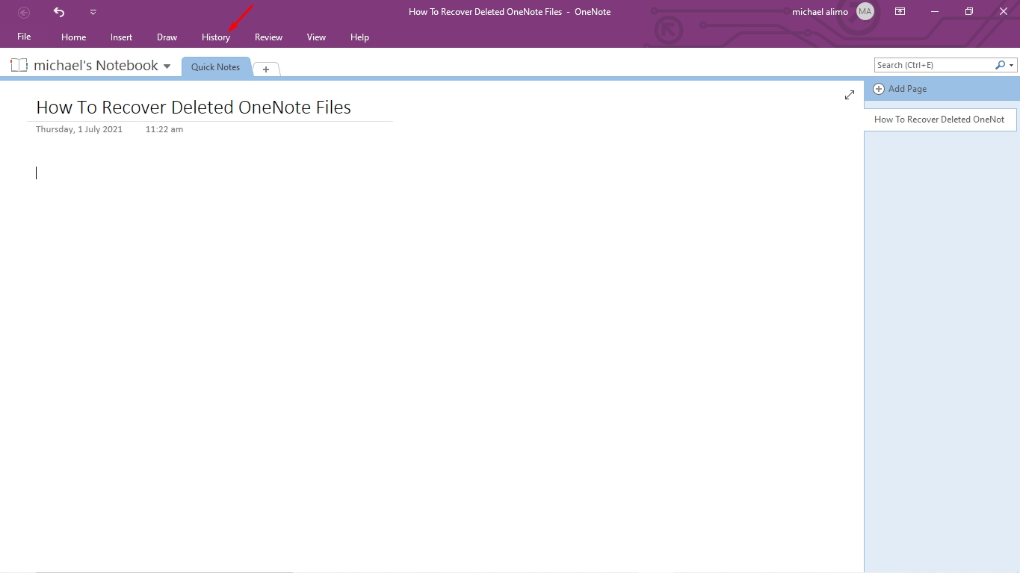Minimize the OneNote window
Screen dimensions: 1020x573
[935, 11]
